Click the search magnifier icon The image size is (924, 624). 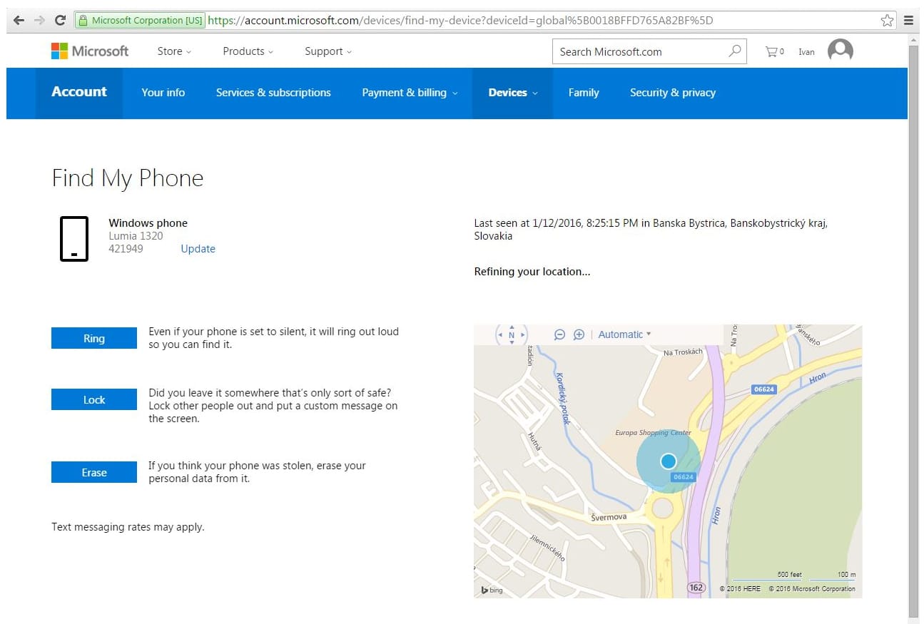(734, 51)
